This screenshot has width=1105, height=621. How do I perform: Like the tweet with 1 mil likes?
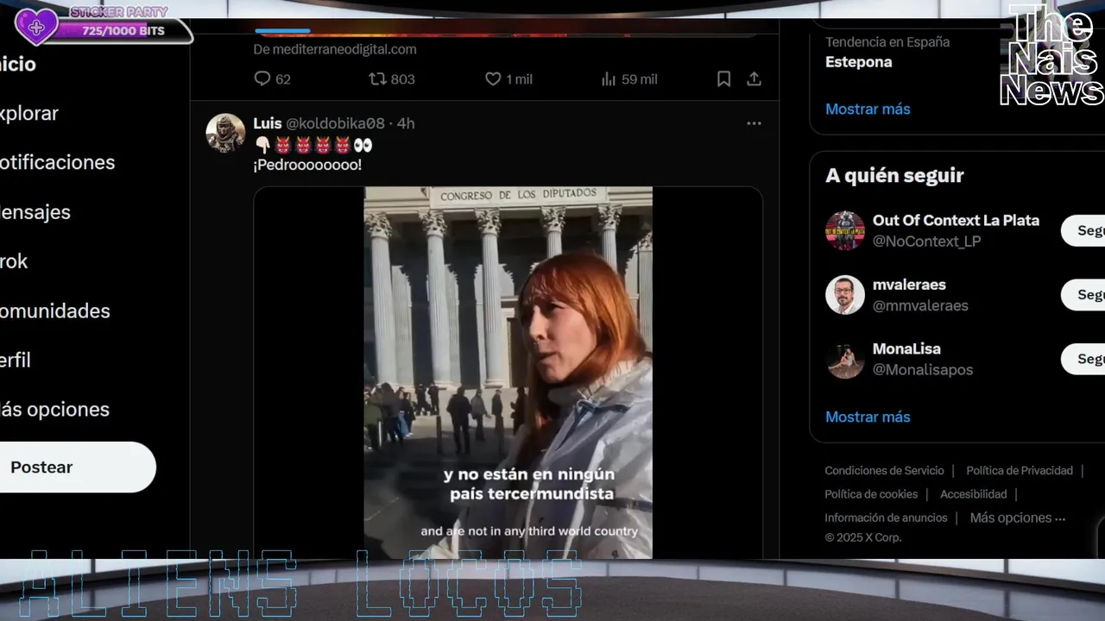click(508, 79)
